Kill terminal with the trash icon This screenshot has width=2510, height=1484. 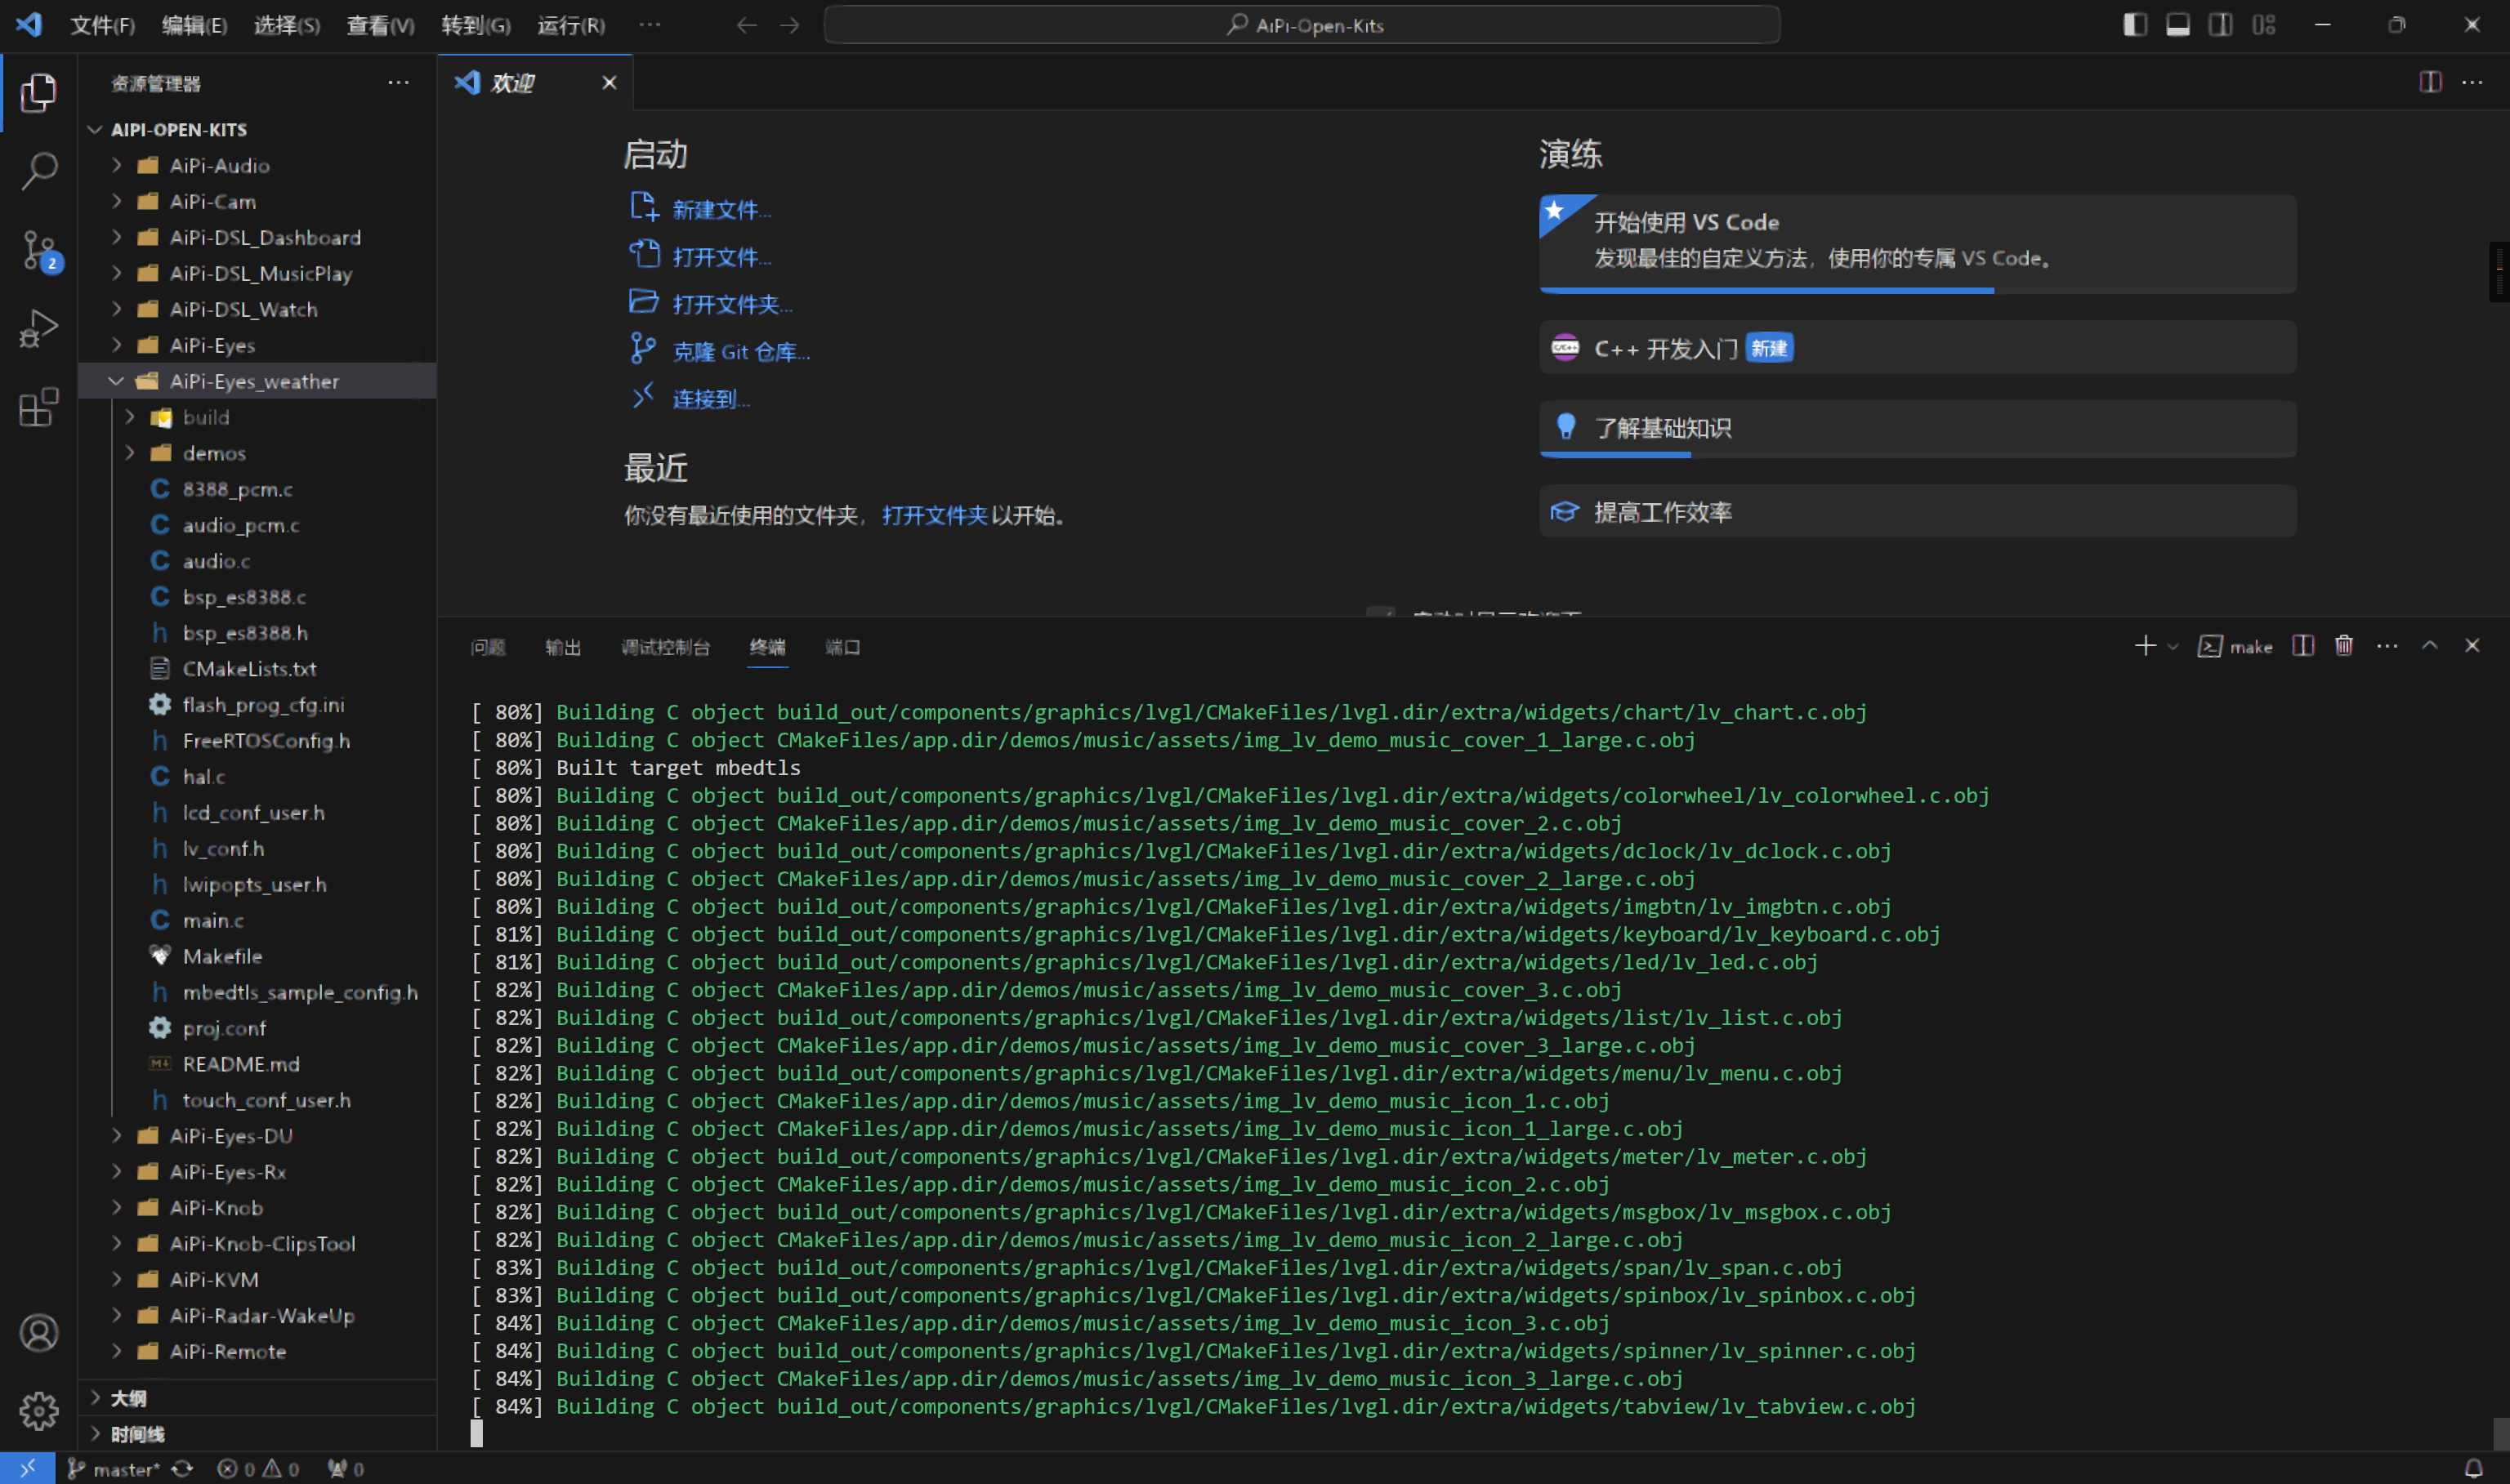pyautogui.click(x=2344, y=646)
